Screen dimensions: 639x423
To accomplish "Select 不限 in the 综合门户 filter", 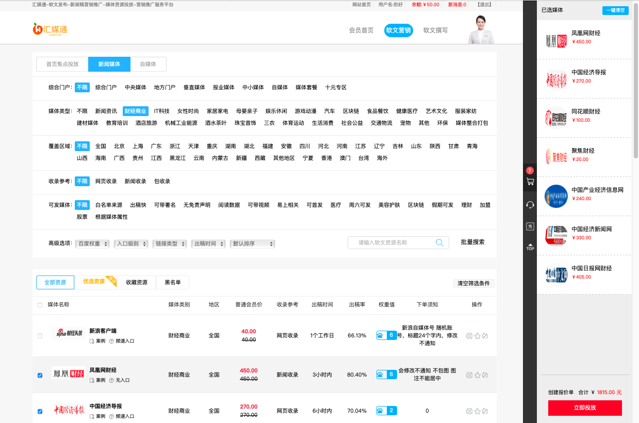I will [82, 88].
